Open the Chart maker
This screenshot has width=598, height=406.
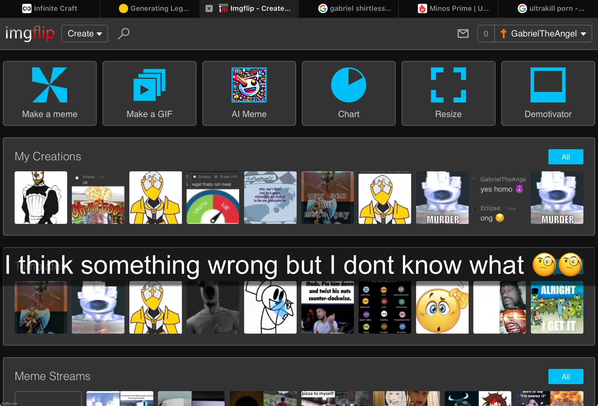349,93
